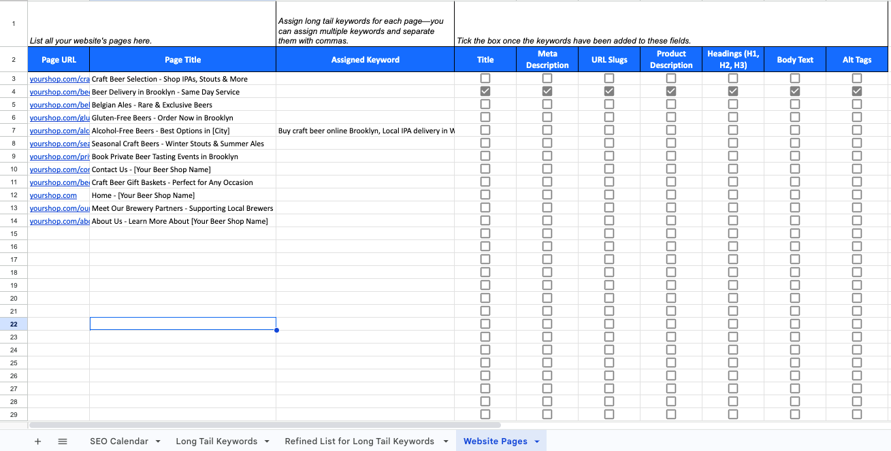The height and width of the screenshot is (451, 891).
Task: Select row 22 header number
Action: 14,324
